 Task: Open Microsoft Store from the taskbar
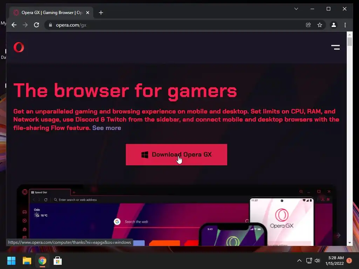pos(58,261)
